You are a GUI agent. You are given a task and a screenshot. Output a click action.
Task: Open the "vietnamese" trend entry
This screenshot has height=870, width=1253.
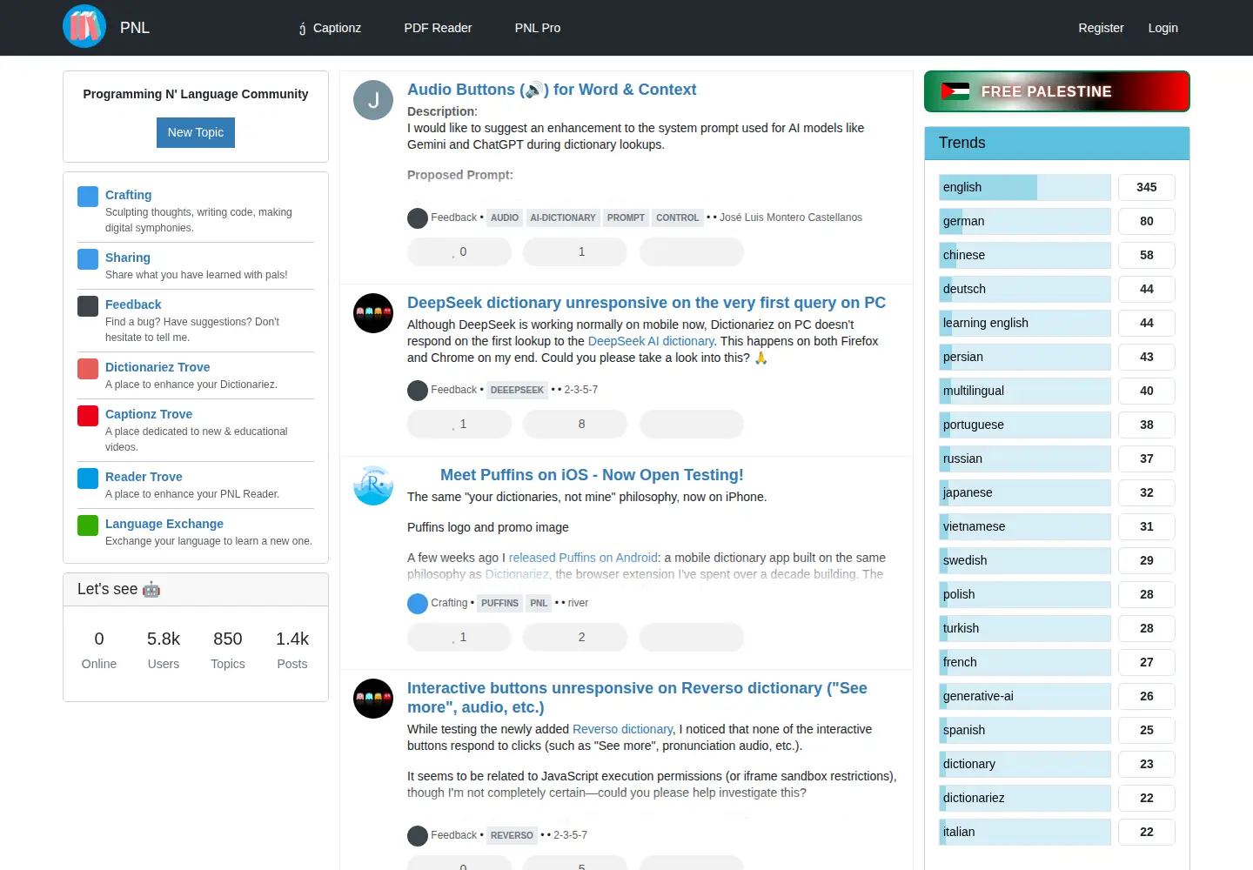coord(1025,526)
